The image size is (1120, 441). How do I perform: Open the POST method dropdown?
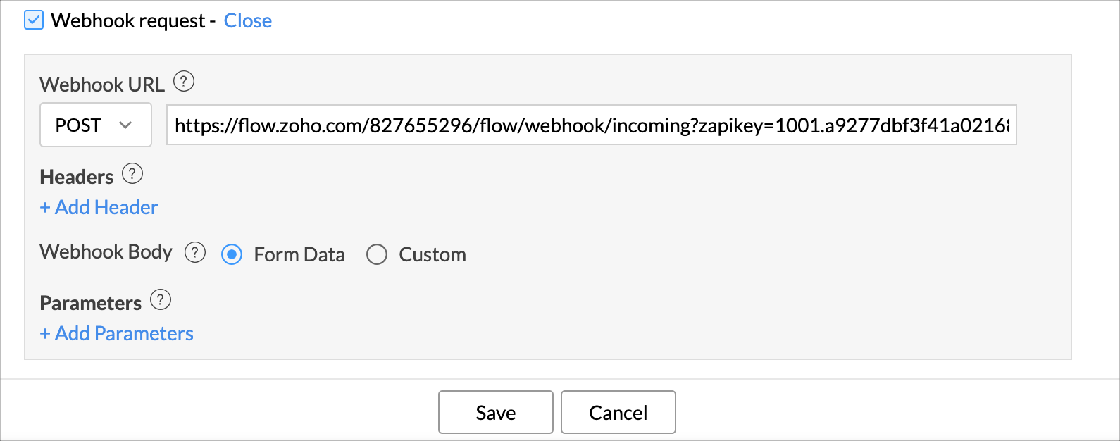(96, 125)
